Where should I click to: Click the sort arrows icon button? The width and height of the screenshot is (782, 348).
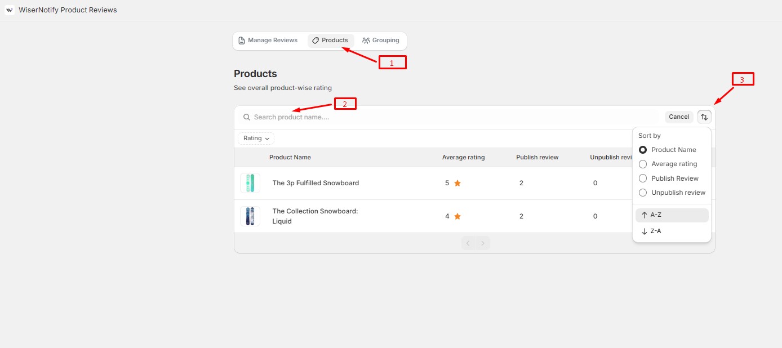704,117
